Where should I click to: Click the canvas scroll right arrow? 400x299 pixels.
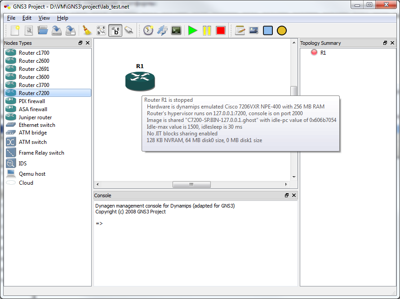point(286,184)
